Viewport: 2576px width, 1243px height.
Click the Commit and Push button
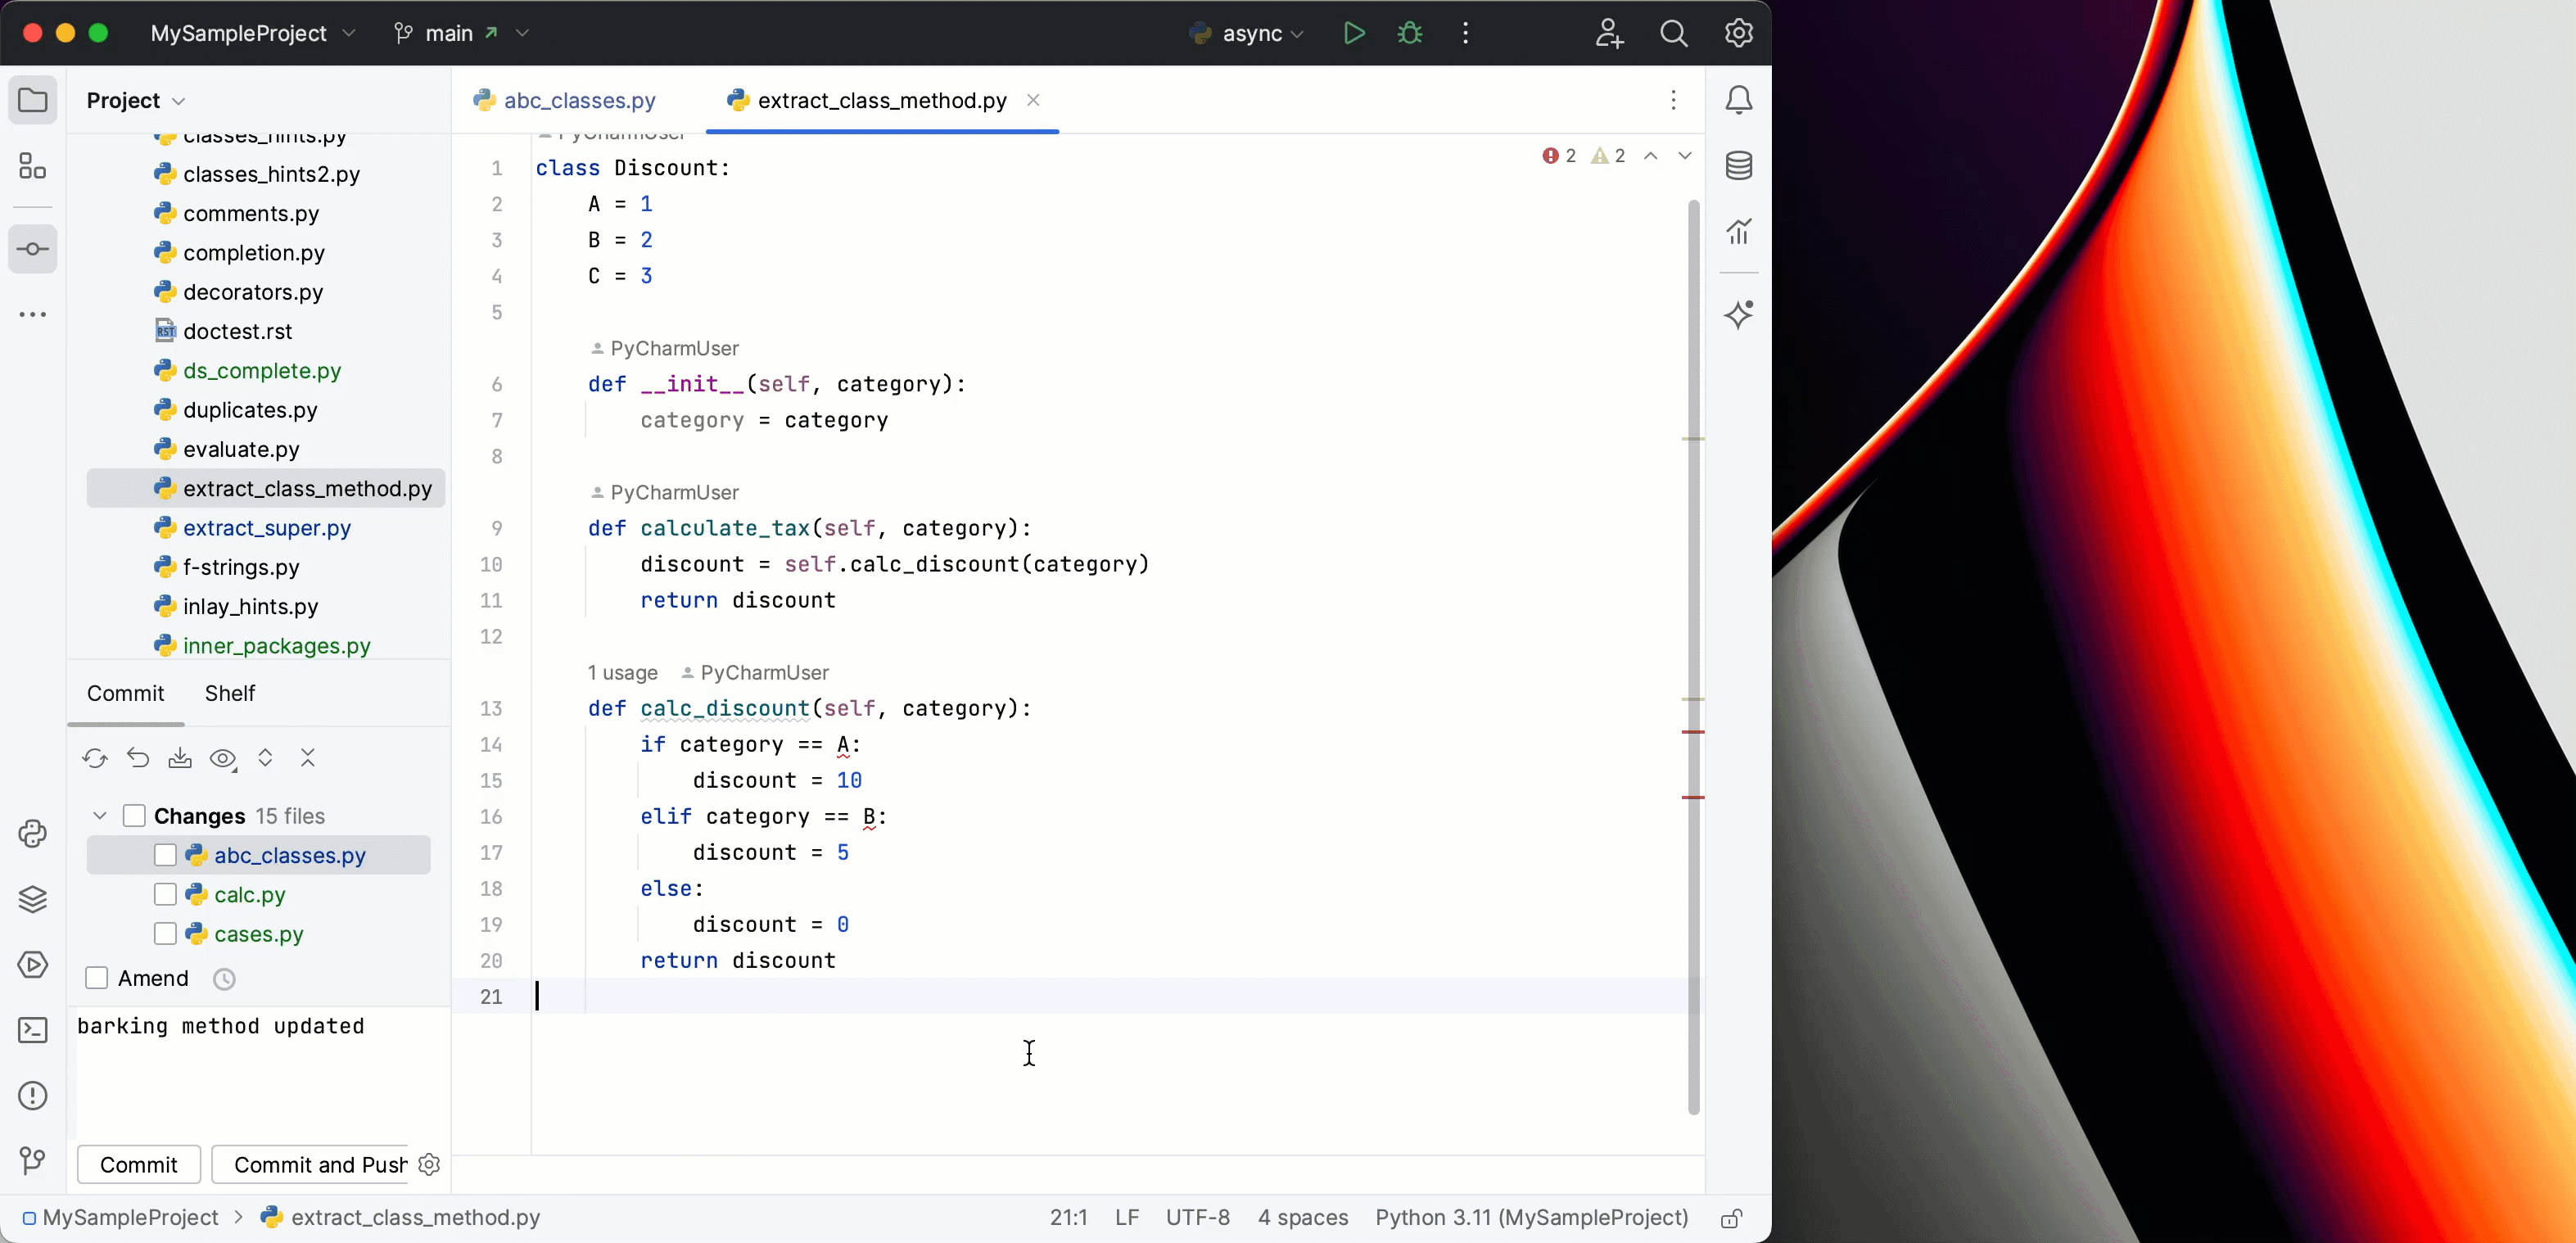(x=311, y=1165)
